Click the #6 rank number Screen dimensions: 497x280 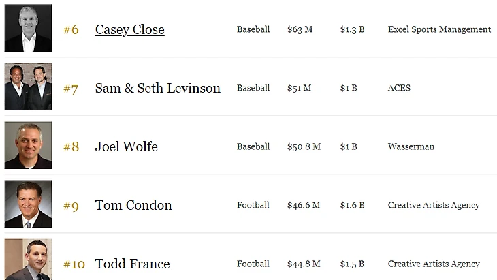(x=71, y=29)
